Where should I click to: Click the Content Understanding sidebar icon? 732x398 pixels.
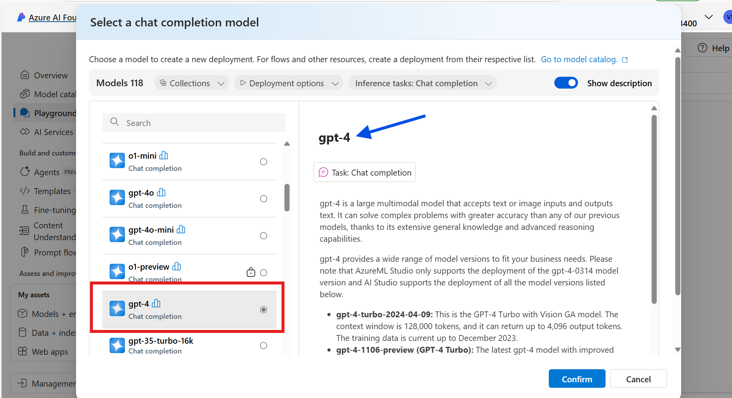tap(24, 231)
